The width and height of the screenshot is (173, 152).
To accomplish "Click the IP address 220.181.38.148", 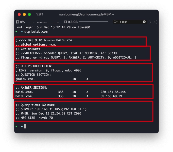I will click(113, 92).
